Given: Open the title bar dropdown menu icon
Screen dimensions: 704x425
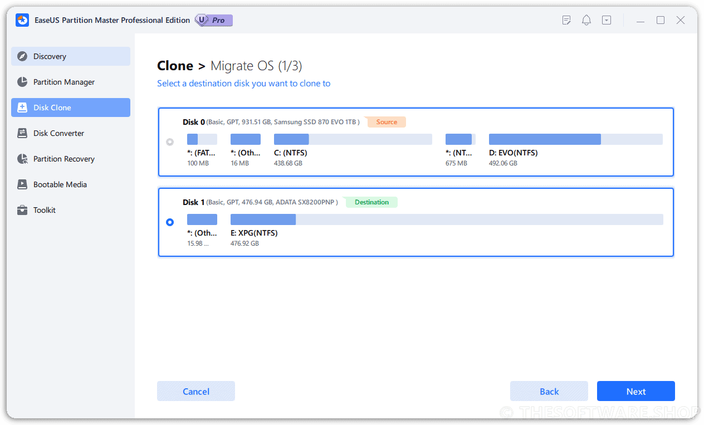Looking at the screenshot, I should (607, 20).
